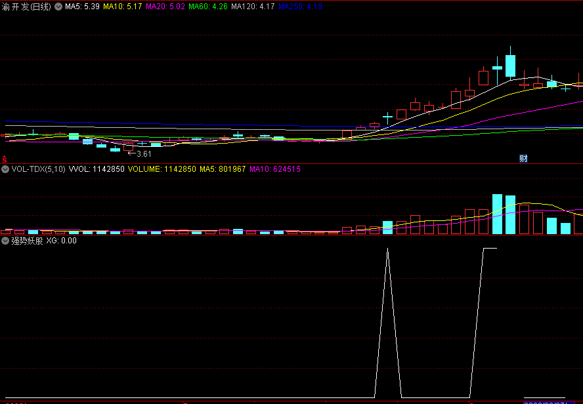Click the 3.61 low price annotation

144,153
